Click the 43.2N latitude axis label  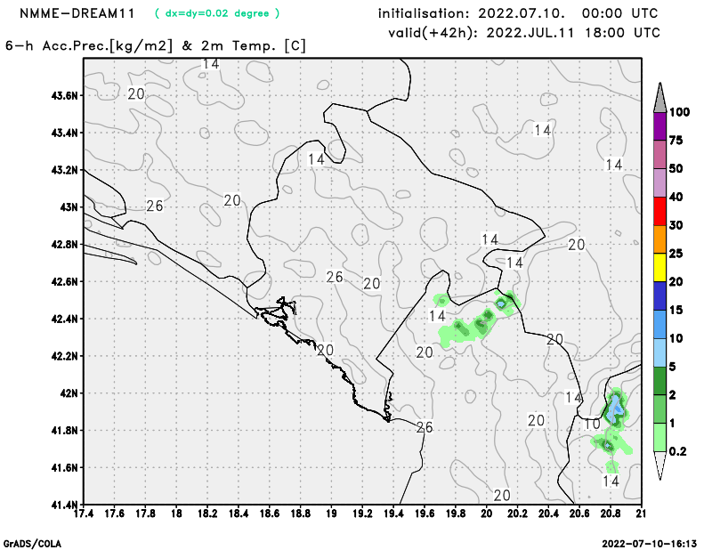tap(65, 170)
